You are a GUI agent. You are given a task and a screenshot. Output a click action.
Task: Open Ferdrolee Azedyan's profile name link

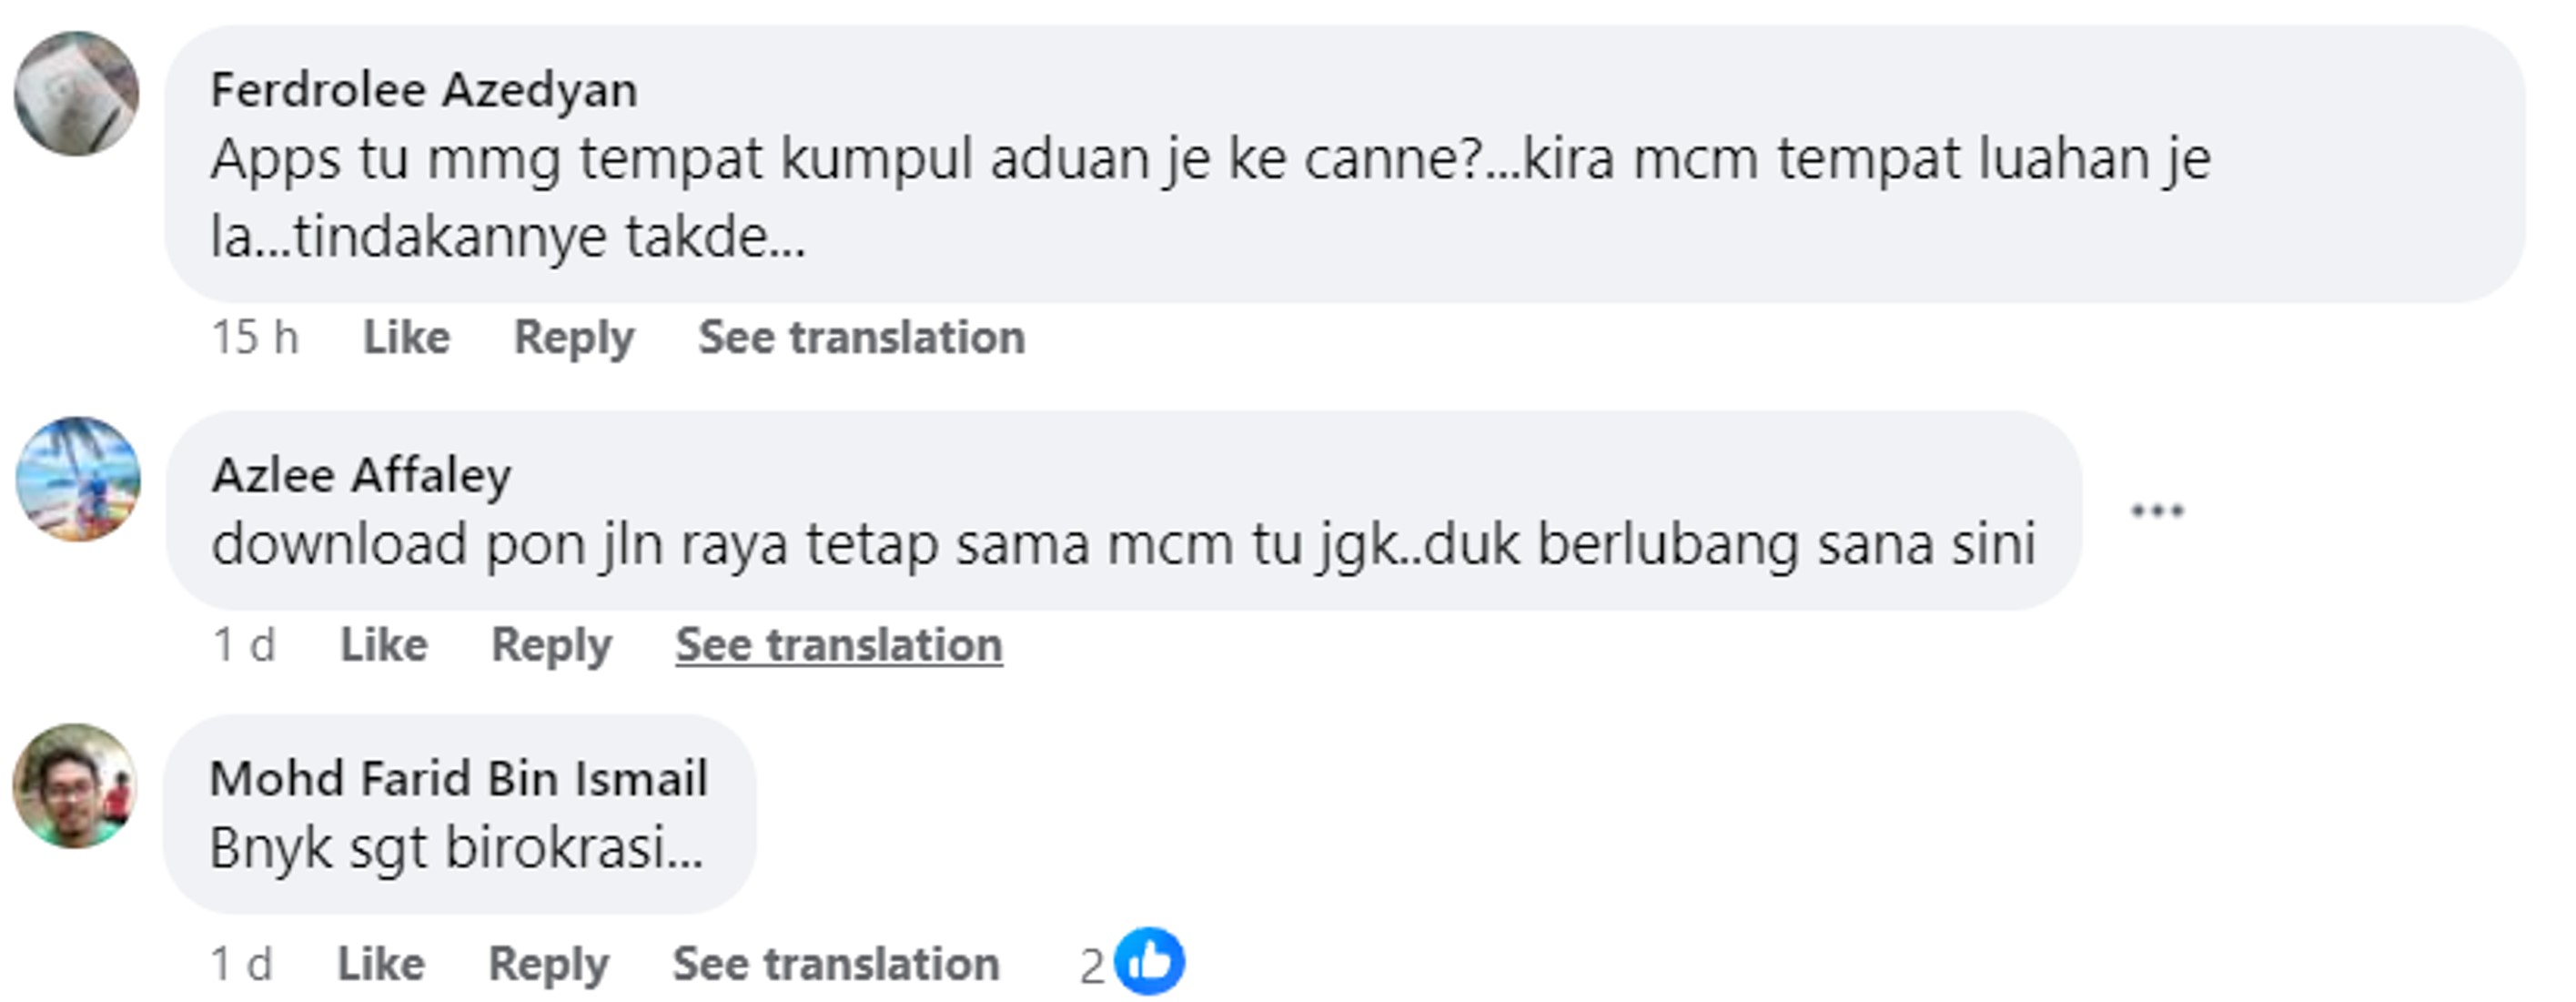[x=424, y=90]
